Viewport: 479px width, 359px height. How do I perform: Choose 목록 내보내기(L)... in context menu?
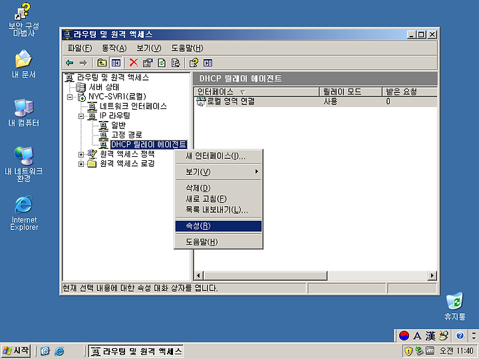pyautogui.click(x=218, y=209)
